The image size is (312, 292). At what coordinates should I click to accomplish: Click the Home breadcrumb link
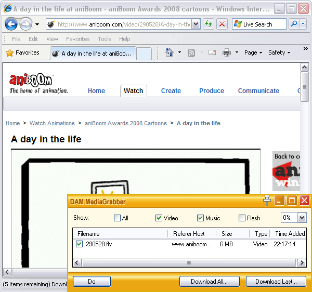pos(12,123)
